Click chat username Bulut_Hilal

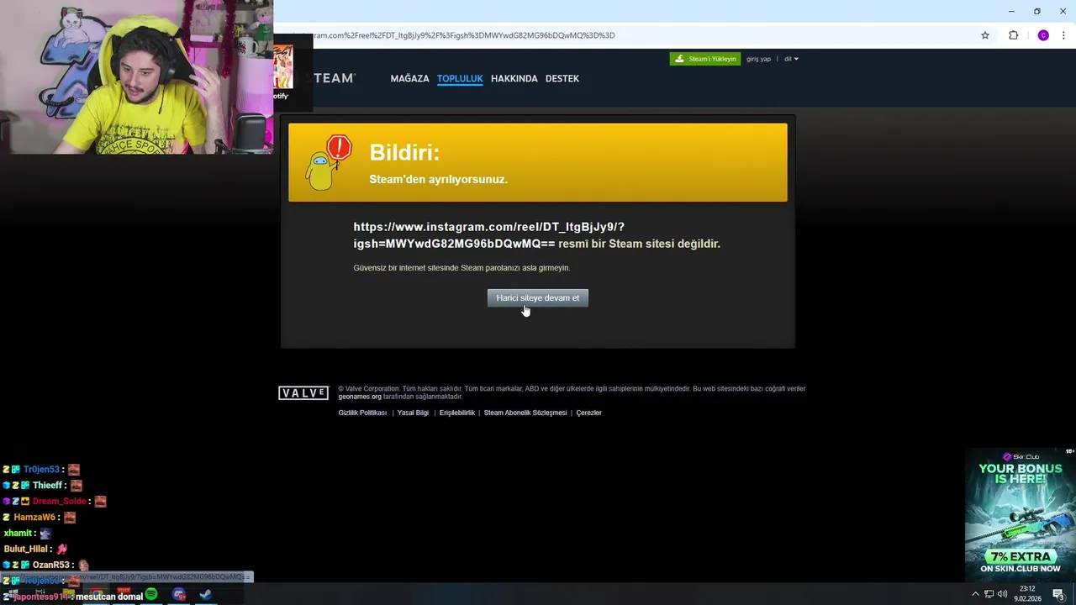(x=26, y=550)
